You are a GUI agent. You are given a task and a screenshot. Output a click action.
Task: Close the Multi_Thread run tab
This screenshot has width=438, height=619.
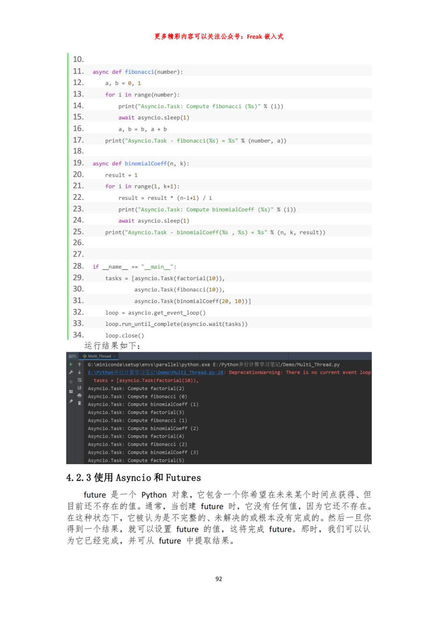(114, 356)
